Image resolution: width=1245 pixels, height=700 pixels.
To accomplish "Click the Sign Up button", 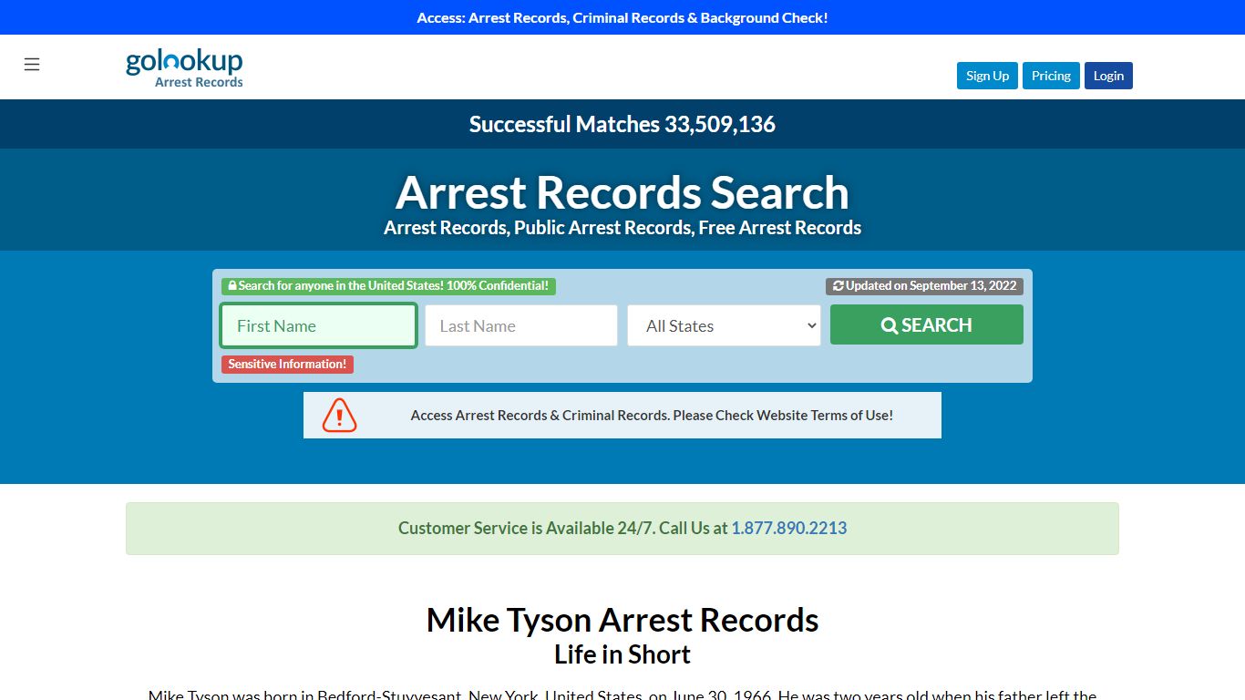I will click(x=987, y=76).
